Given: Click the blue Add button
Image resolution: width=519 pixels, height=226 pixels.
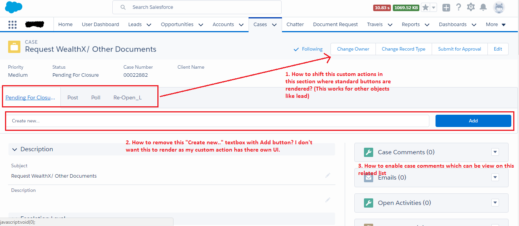Looking at the screenshot, I should pos(473,121).
